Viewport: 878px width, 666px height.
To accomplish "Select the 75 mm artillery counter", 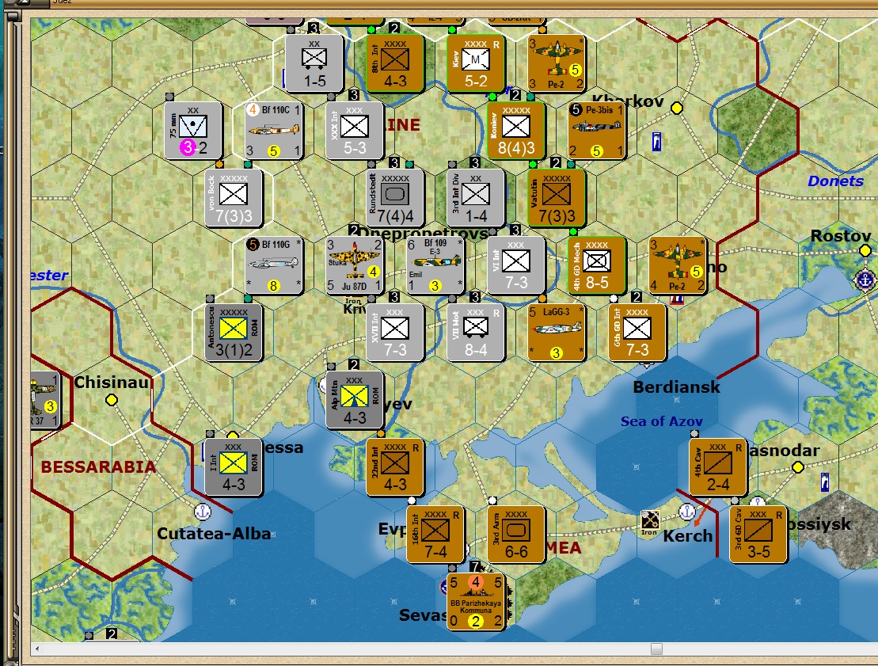I will tap(193, 131).
